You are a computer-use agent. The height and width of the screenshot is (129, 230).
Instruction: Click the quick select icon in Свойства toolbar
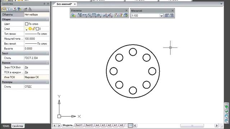(x=4, y=9)
